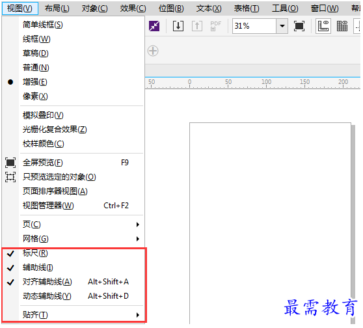Toggle the show rulers toolbar icon

pyautogui.click(x=323, y=26)
